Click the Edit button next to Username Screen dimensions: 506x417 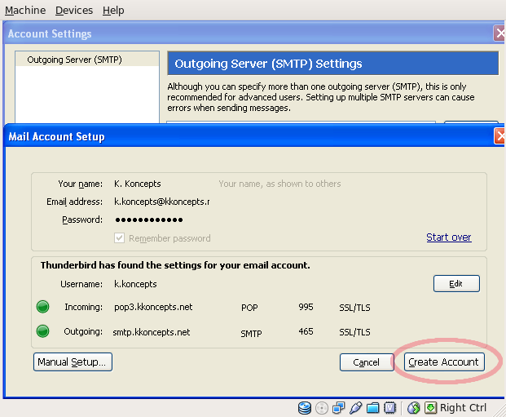456,283
